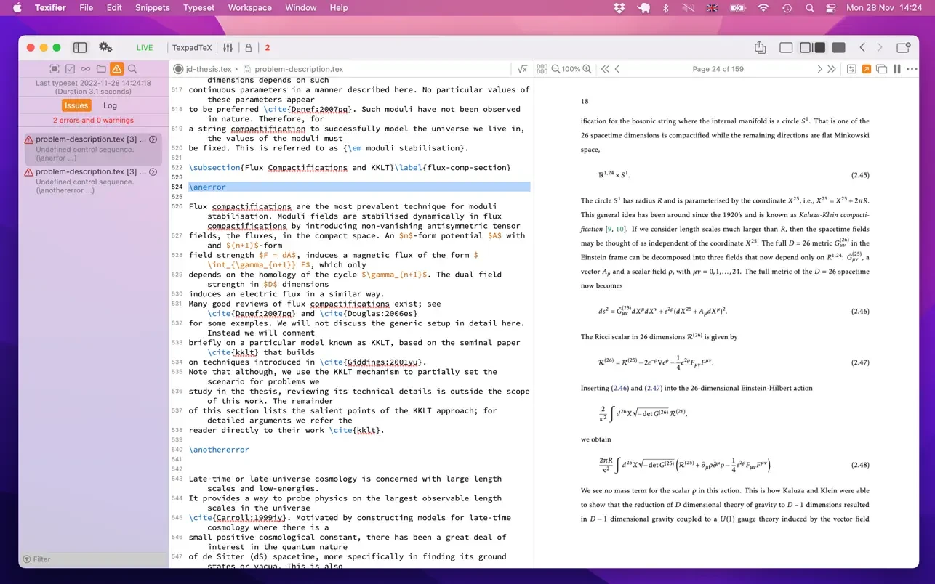Open the page thumbnails grid icon

click(x=542, y=68)
